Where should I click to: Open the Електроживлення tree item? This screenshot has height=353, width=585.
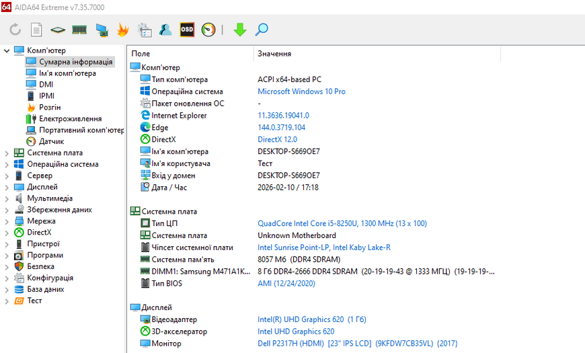[x=71, y=118]
